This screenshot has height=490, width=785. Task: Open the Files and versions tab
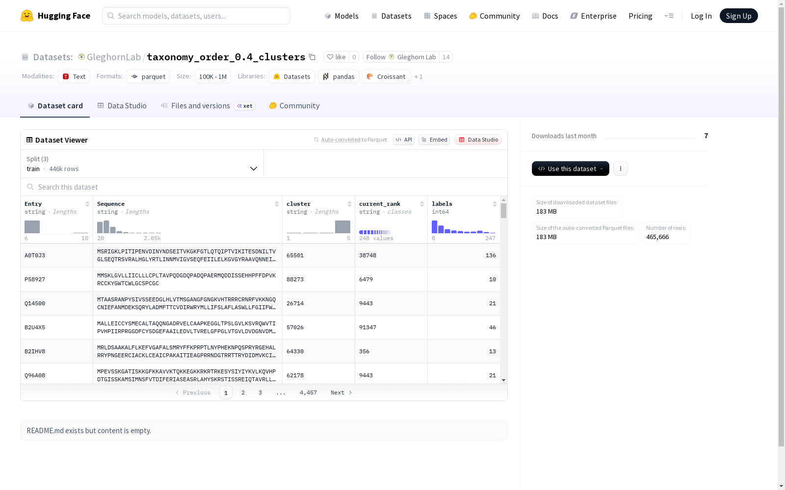[208, 105]
